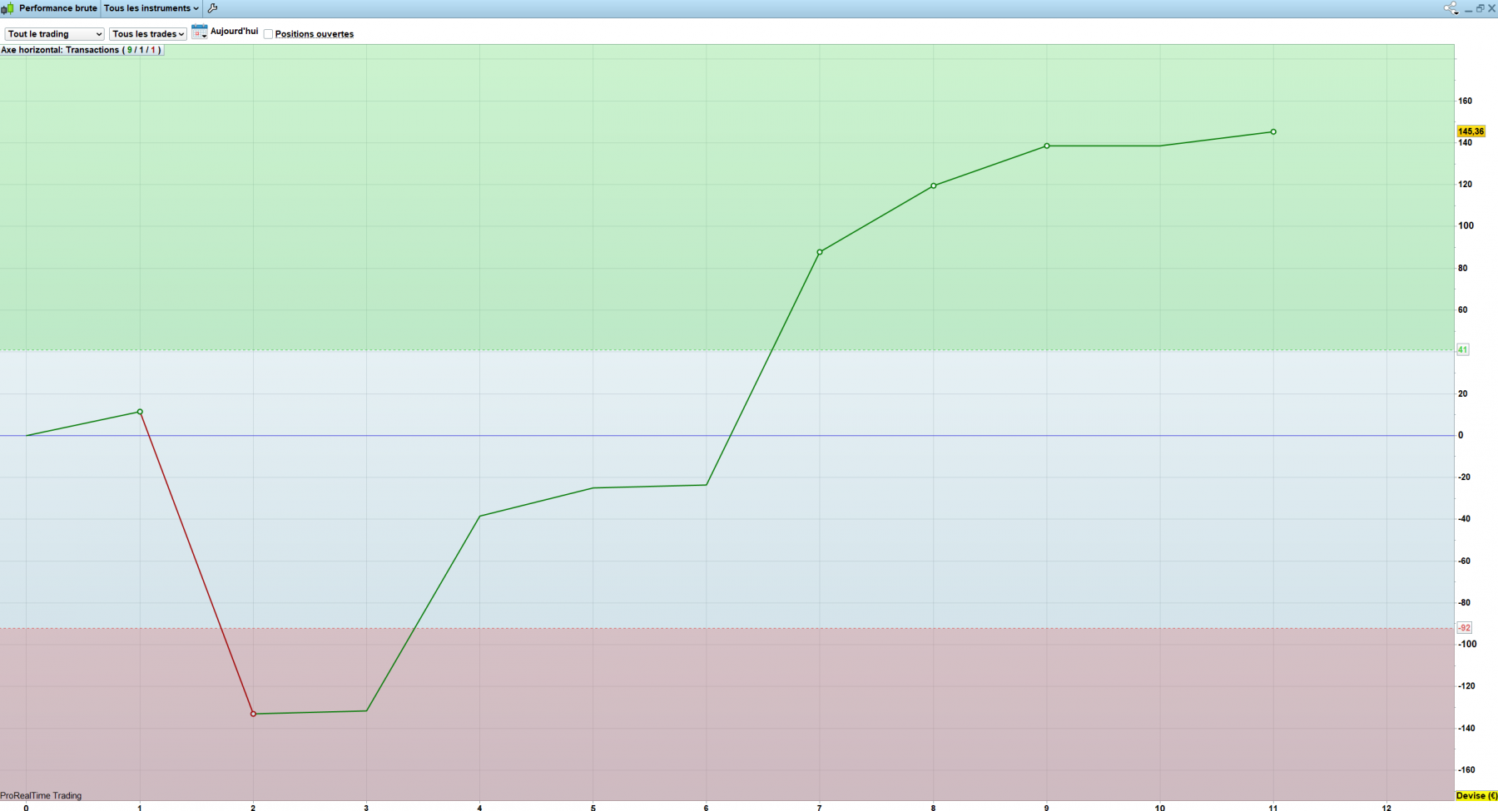Screen dimensions: 1498x811
Task: Click the candlestick icon beside Performance brute
Action: [7, 8]
